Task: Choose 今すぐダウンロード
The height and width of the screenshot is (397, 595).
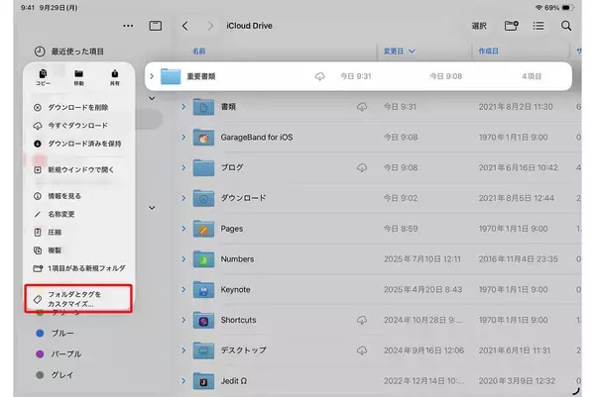Action: (x=79, y=126)
